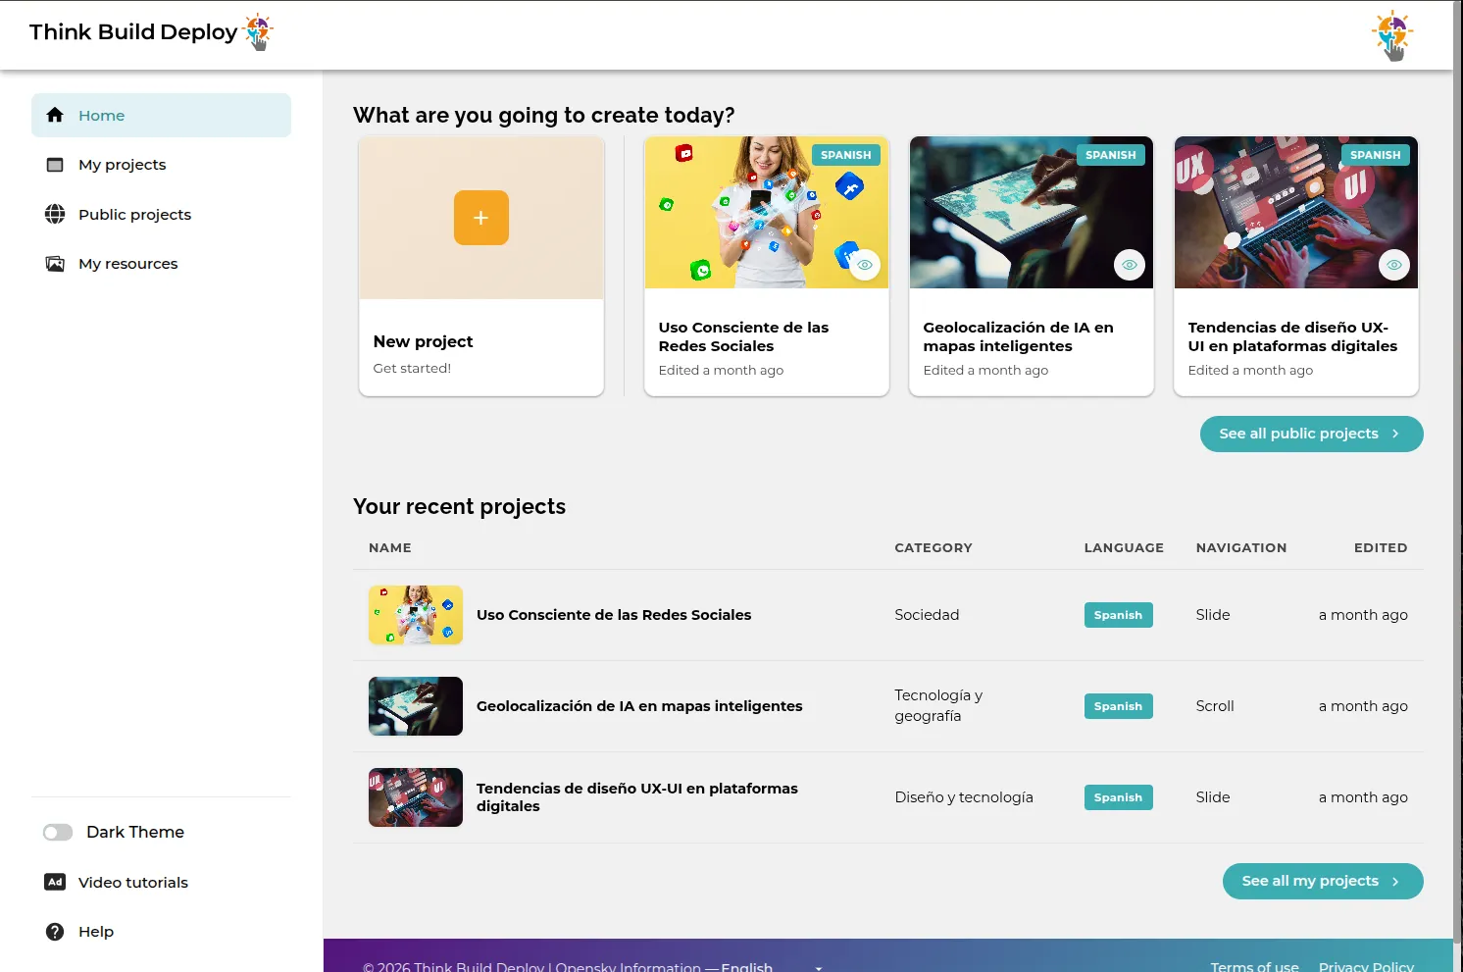Click the EDITED column header
This screenshot has width=1463, height=972.
click(1381, 548)
